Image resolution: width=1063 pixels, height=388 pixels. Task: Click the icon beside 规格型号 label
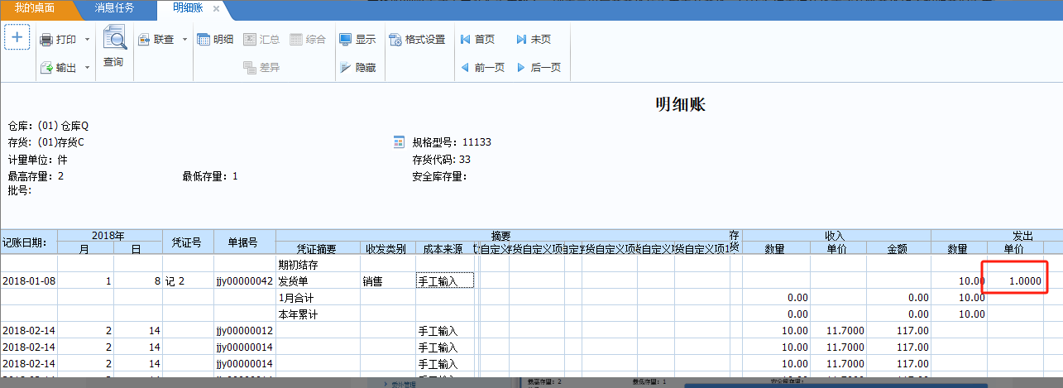[399, 142]
